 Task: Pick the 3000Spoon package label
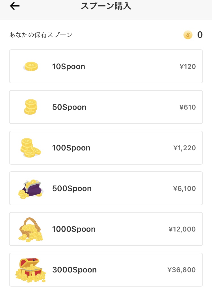coord(74,270)
